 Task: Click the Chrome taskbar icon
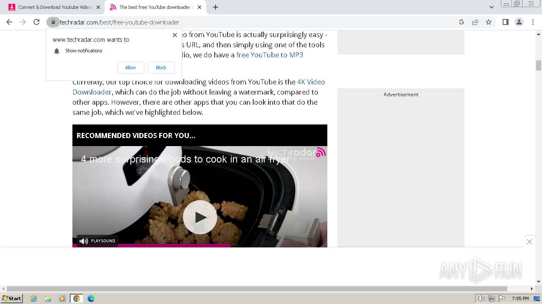(77, 299)
